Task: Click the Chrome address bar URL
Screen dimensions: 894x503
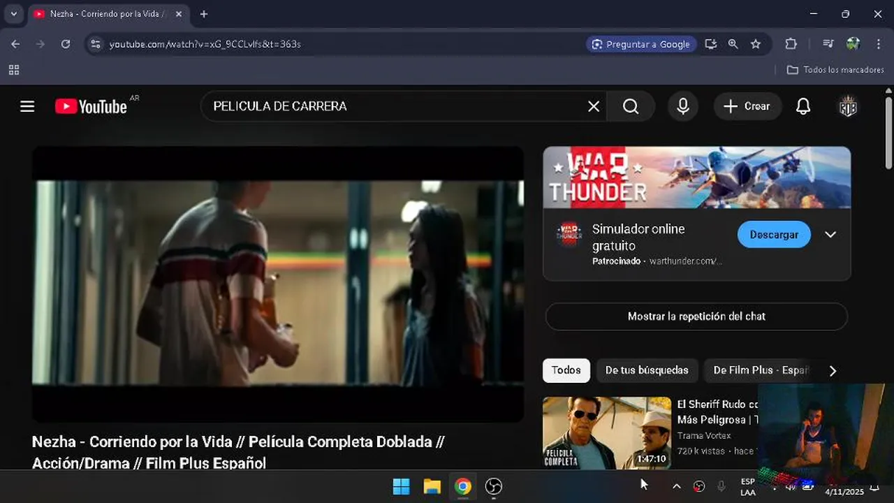Action: click(205, 44)
